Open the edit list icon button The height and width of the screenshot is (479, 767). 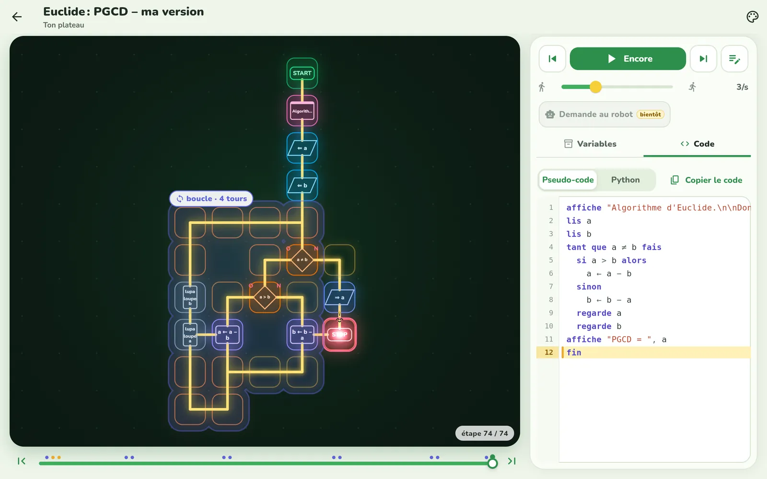(734, 59)
